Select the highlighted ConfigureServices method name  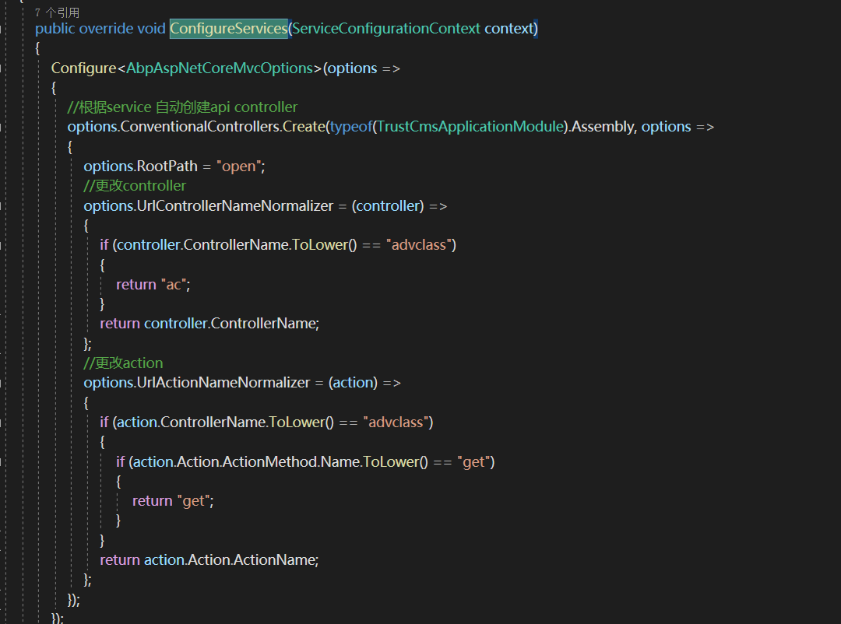tap(228, 28)
